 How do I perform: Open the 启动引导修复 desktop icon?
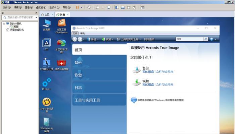point(61,65)
